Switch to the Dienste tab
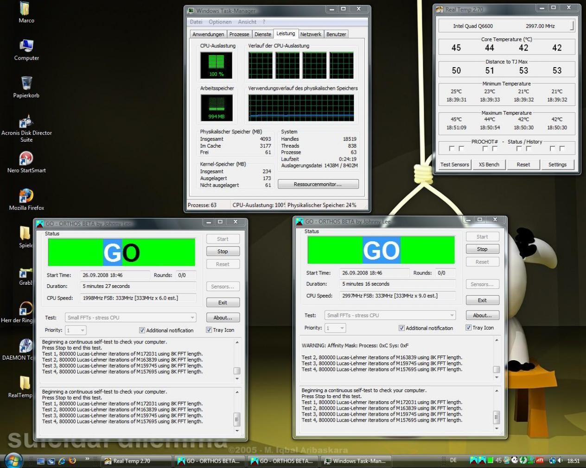This screenshot has height=468, width=586. (263, 34)
